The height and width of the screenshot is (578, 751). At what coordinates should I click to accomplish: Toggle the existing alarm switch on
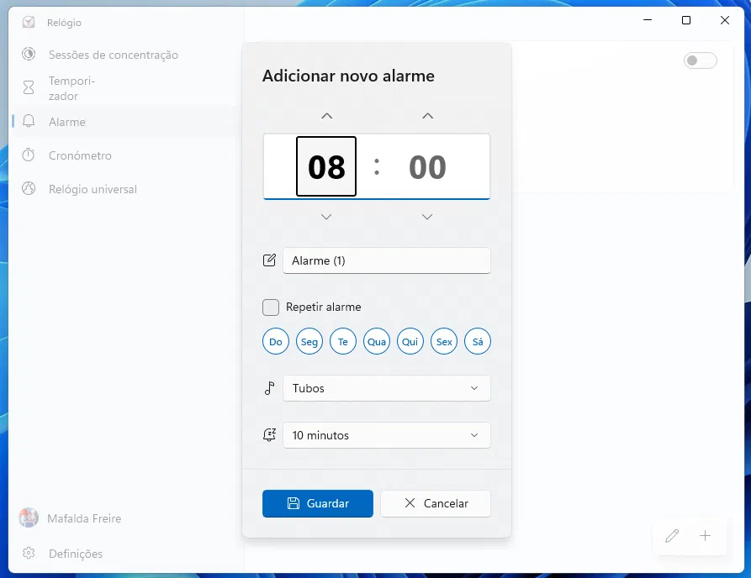click(700, 60)
